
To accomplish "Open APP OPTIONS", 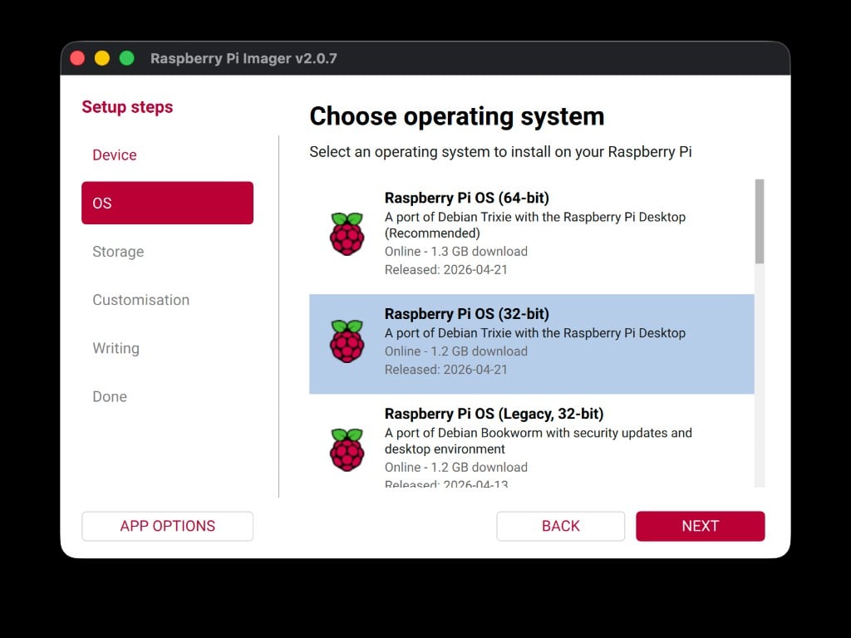I will pyautogui.click(x=167, y=526).
